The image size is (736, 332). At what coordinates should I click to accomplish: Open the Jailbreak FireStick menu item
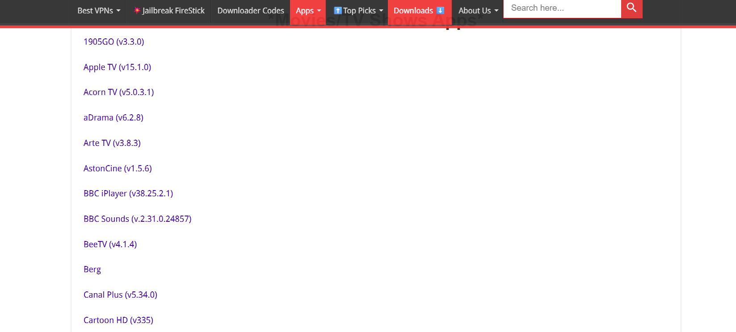pyautogui.click(x=169, y=11)
